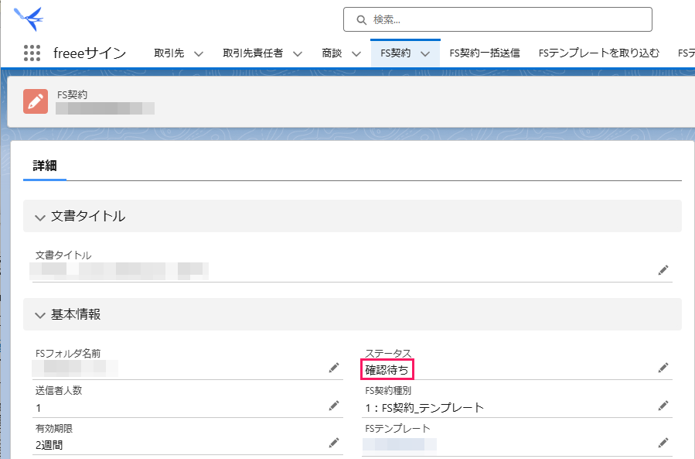
Task: Click the 2週間 expiry value
Action: coord(49,445)
